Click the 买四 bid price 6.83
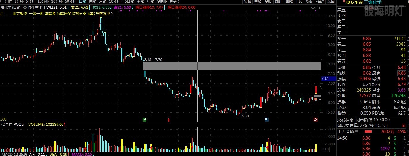 (x=367, y=56)
